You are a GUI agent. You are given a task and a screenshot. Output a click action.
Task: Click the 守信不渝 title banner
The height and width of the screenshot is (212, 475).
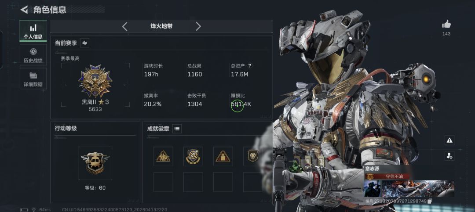[388, 176]
